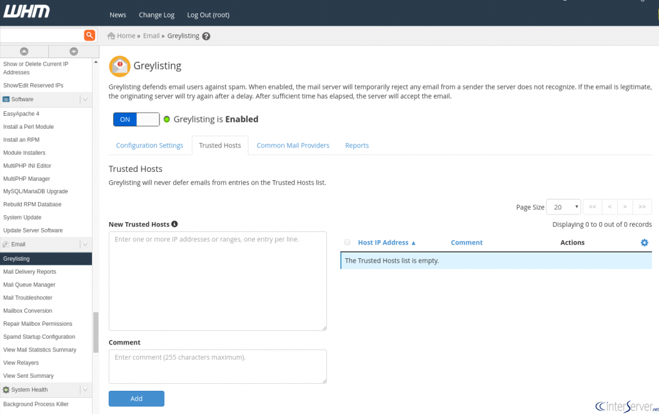Click the sidebar search field
Screen dimensions: 659x414
pos(42,35)
